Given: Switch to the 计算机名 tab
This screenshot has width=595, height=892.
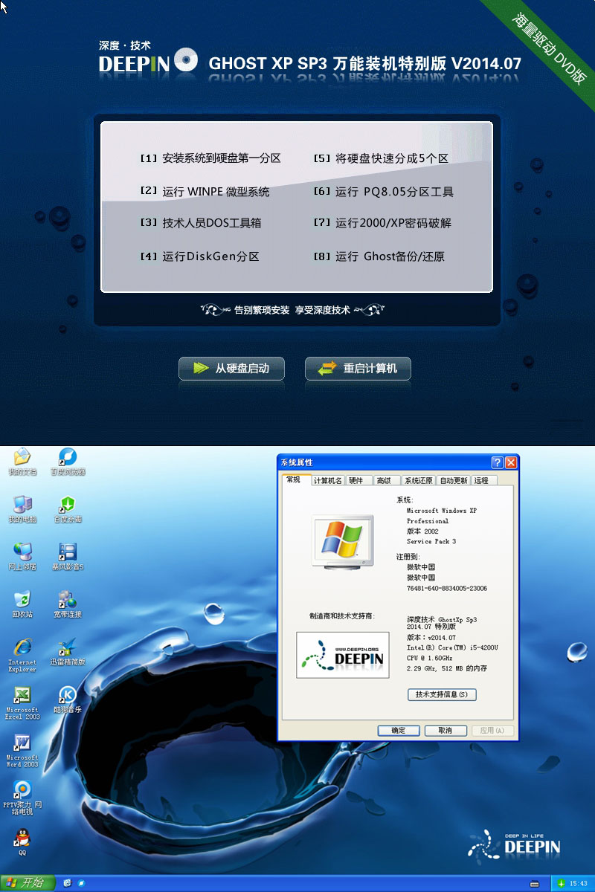Looking at the screenshot, I should (327, 481).
